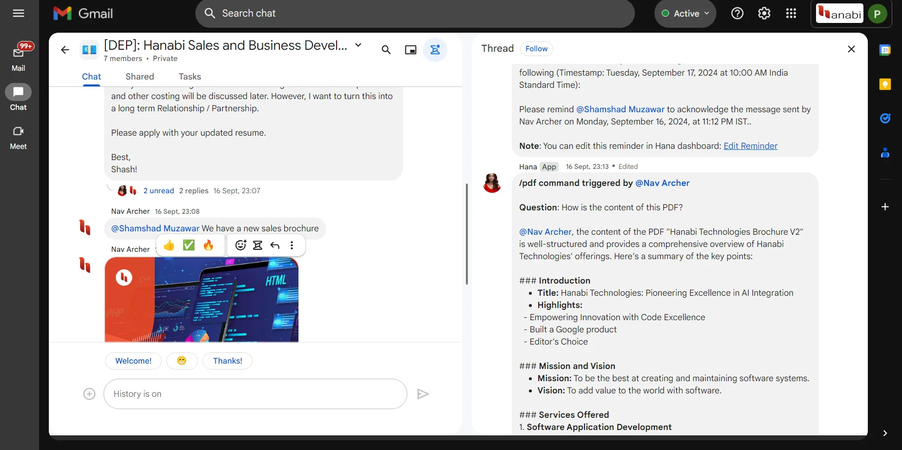Open Chat in the sidebar
Screen dimensions: 902x450
pyautogui.click(x=19, y=97)
